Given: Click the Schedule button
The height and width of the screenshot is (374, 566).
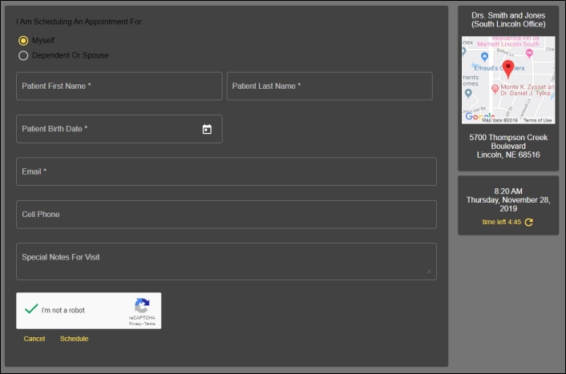Looking at the screenshot, I should (x=74, y=339).
